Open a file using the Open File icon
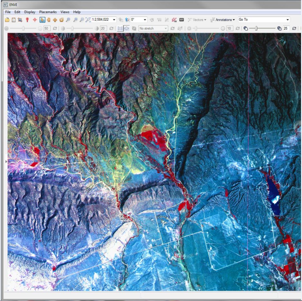The height and width of the screenshot is (301, 302). pyautogui.click(x=7, y=20)
